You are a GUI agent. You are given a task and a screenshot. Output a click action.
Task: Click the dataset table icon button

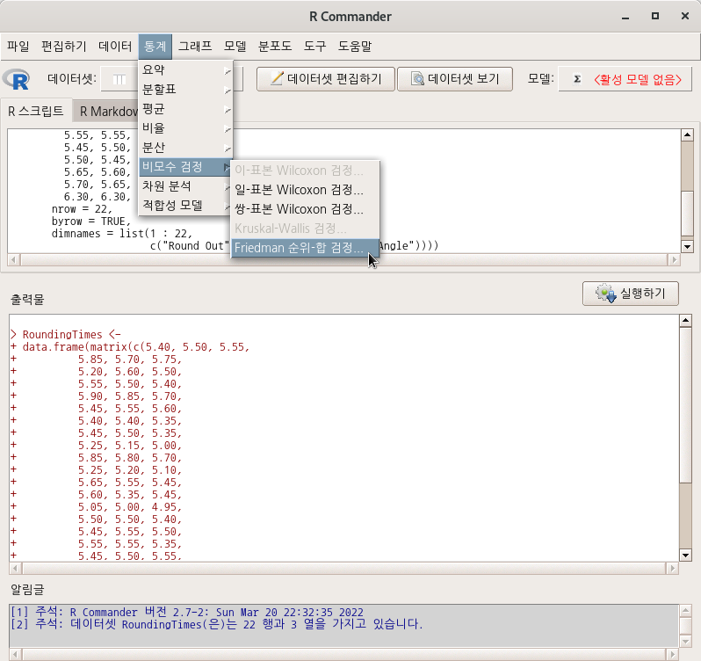click(x=119, y=79)
